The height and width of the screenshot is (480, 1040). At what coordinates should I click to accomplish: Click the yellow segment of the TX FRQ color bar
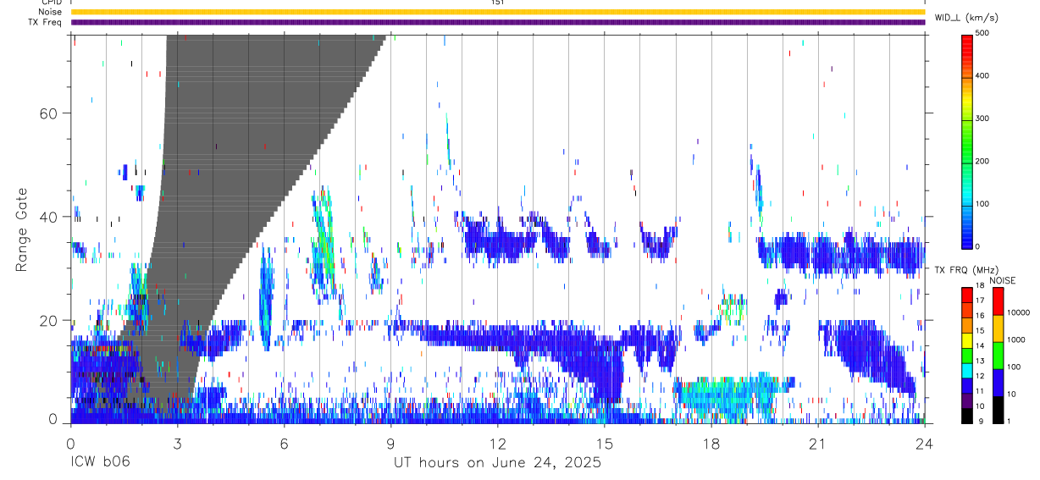click(966, 340)
